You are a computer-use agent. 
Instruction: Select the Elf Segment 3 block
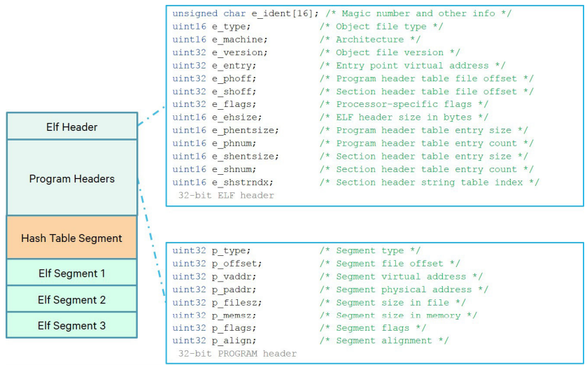(72, 325)
